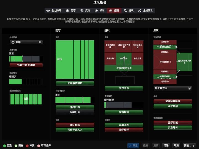Open the 低平球传中 crossing dropdown
The height and width of the screenshot is (149, 199).
tap(189, 88)
